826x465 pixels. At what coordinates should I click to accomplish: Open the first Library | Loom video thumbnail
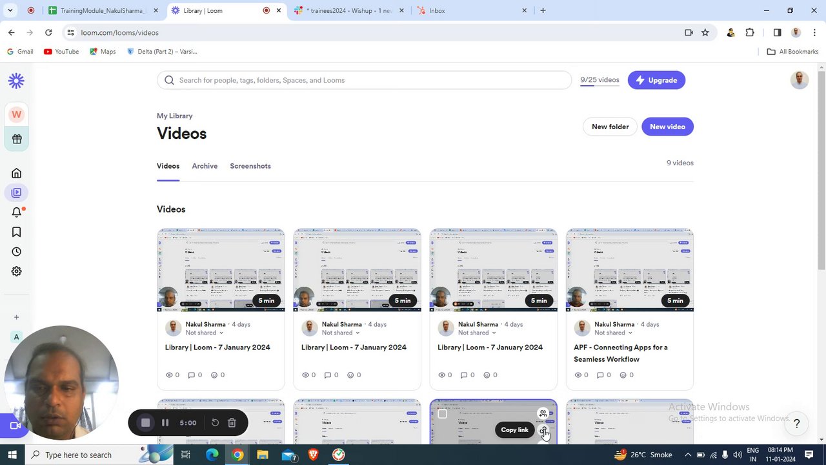tap(221, 270)
